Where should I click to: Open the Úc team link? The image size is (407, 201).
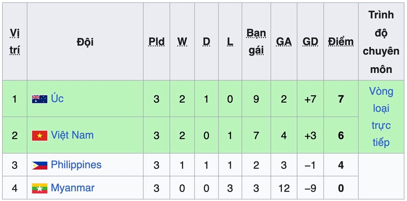57,99
